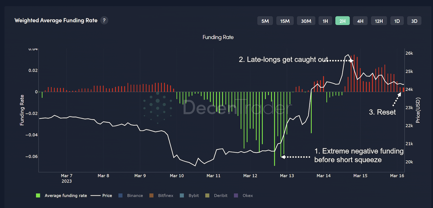Click the Deribit olive color swatch
This screenshot has height=208, width=433.
click(207, 196)
